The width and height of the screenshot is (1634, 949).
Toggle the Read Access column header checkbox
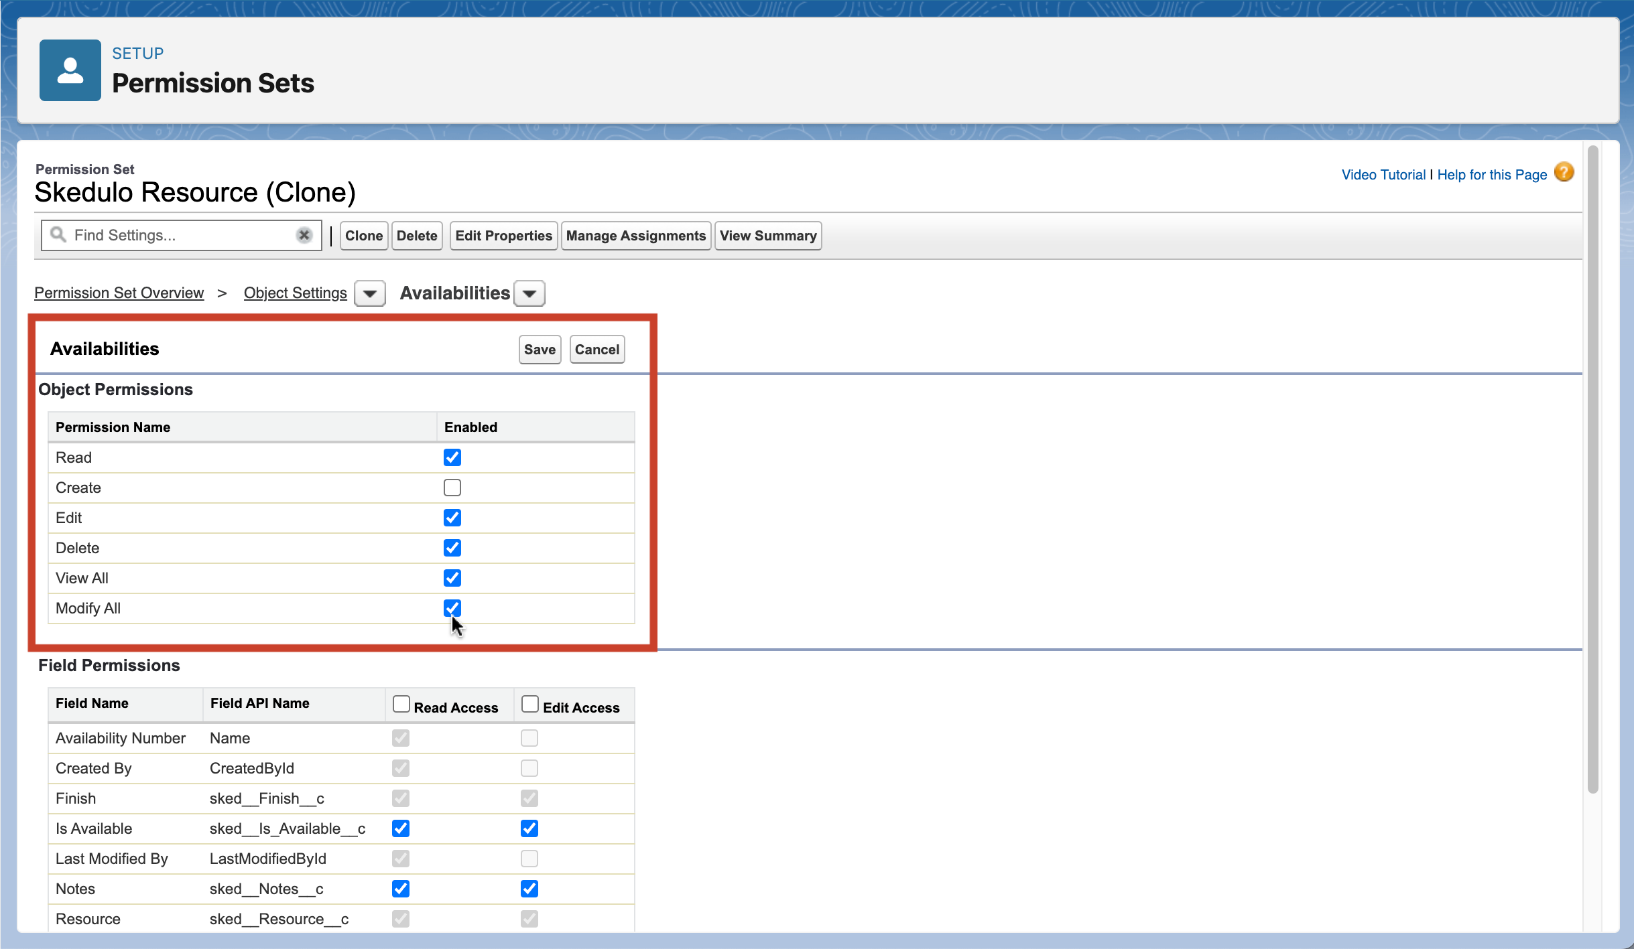(401, 703)
